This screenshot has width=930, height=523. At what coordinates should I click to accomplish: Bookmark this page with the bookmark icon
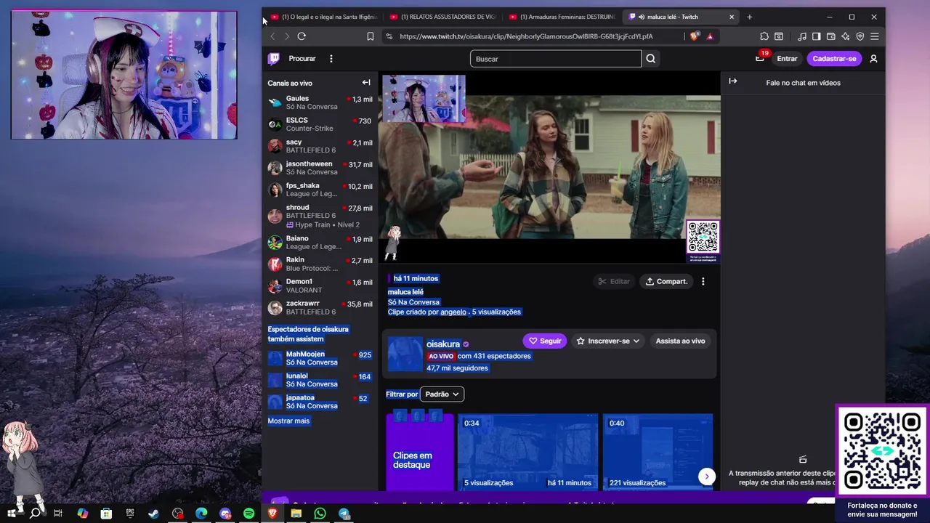tap(370, 36)
